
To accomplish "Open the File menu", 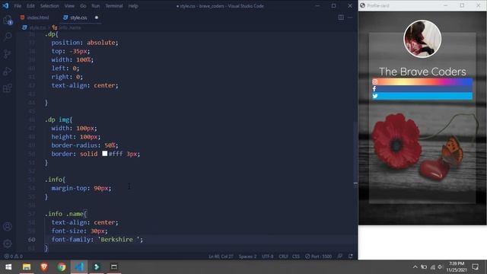I will click(18, 6).
